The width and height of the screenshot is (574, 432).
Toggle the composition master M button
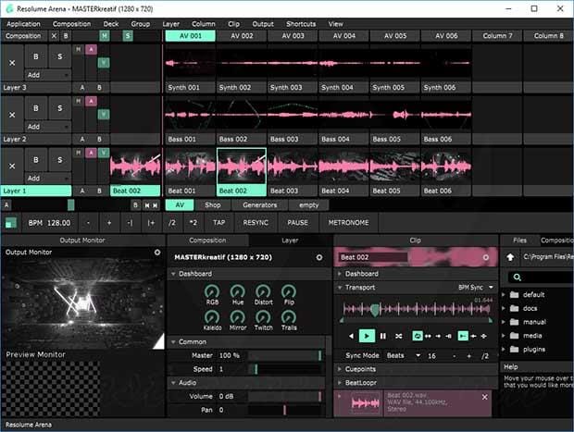105,35
